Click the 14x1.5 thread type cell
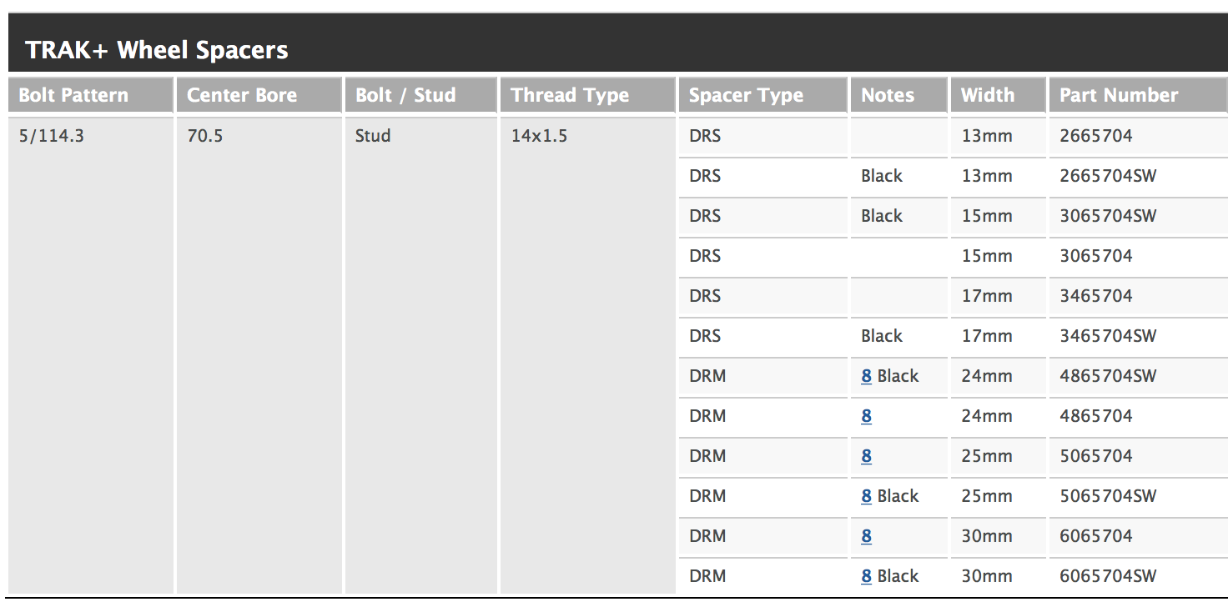Image resolution: width=1228 pixels, height=612 pixels. coord(539,136)
